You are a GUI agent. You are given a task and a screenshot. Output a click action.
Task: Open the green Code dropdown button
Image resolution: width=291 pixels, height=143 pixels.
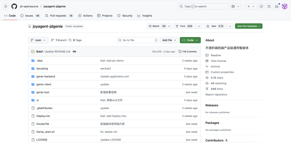(x=190, y=40)
